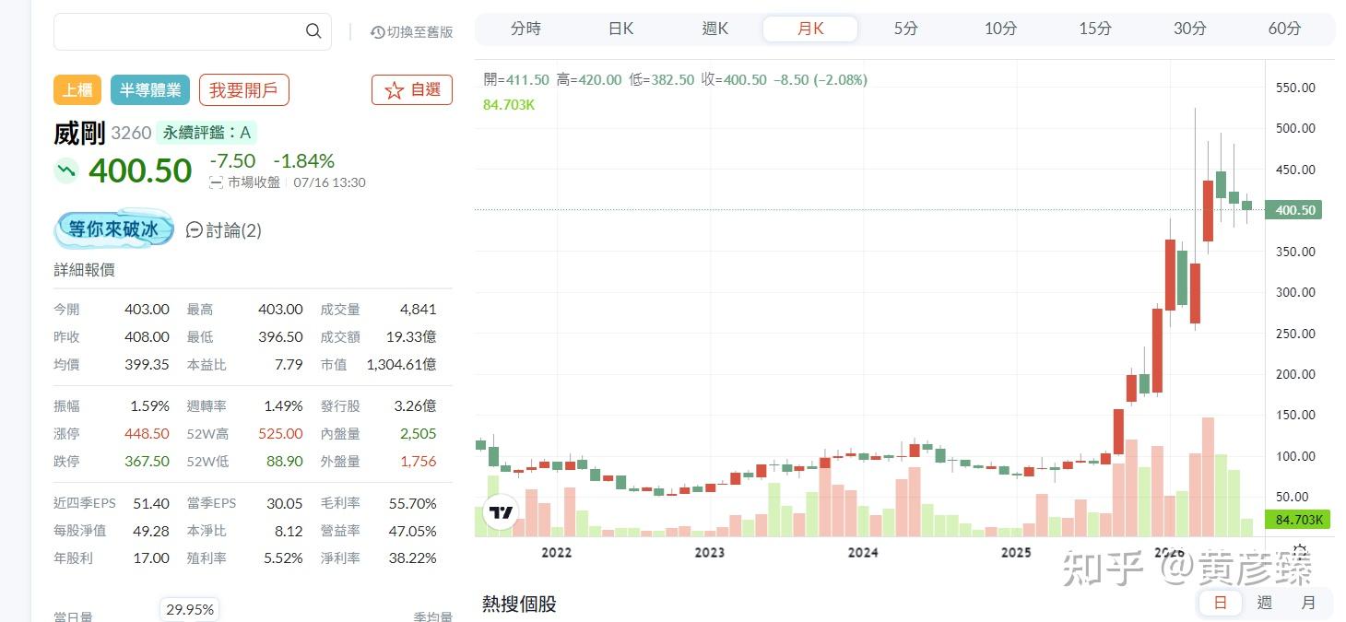This screenshot has height=622, width=1346.
Task: Click the 2022 marker on time axis
Action: click(556, 553)
